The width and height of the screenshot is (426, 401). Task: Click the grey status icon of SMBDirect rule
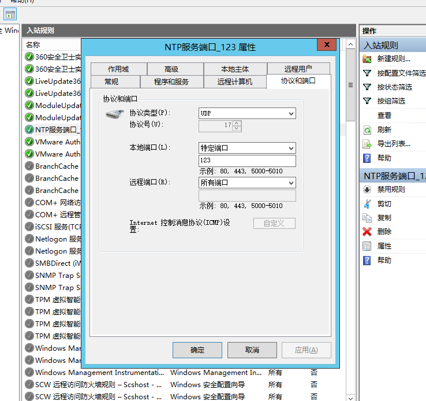point(29,263)
